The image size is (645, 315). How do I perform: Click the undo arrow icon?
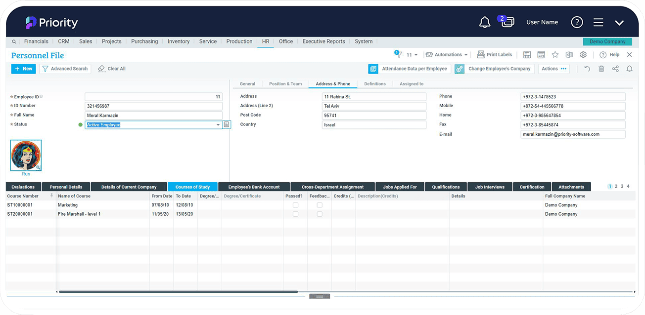[x=587, y=69]
